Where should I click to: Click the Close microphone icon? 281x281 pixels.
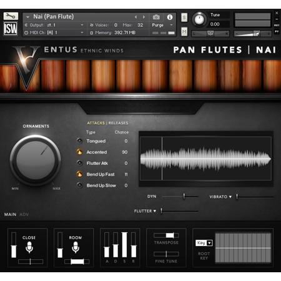(x=29, y=247)
